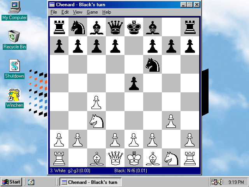Click the Chenard taskbar button
This screenshot has height=187, width=249.
90,182
